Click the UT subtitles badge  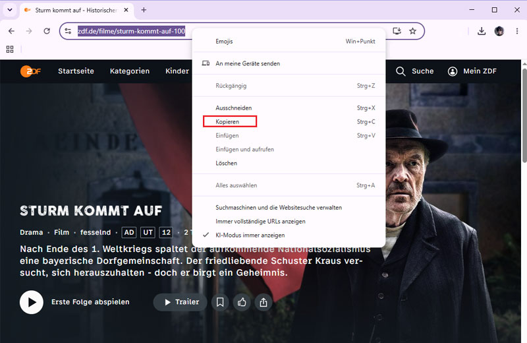pyautogui.click(x=148, y=232)
